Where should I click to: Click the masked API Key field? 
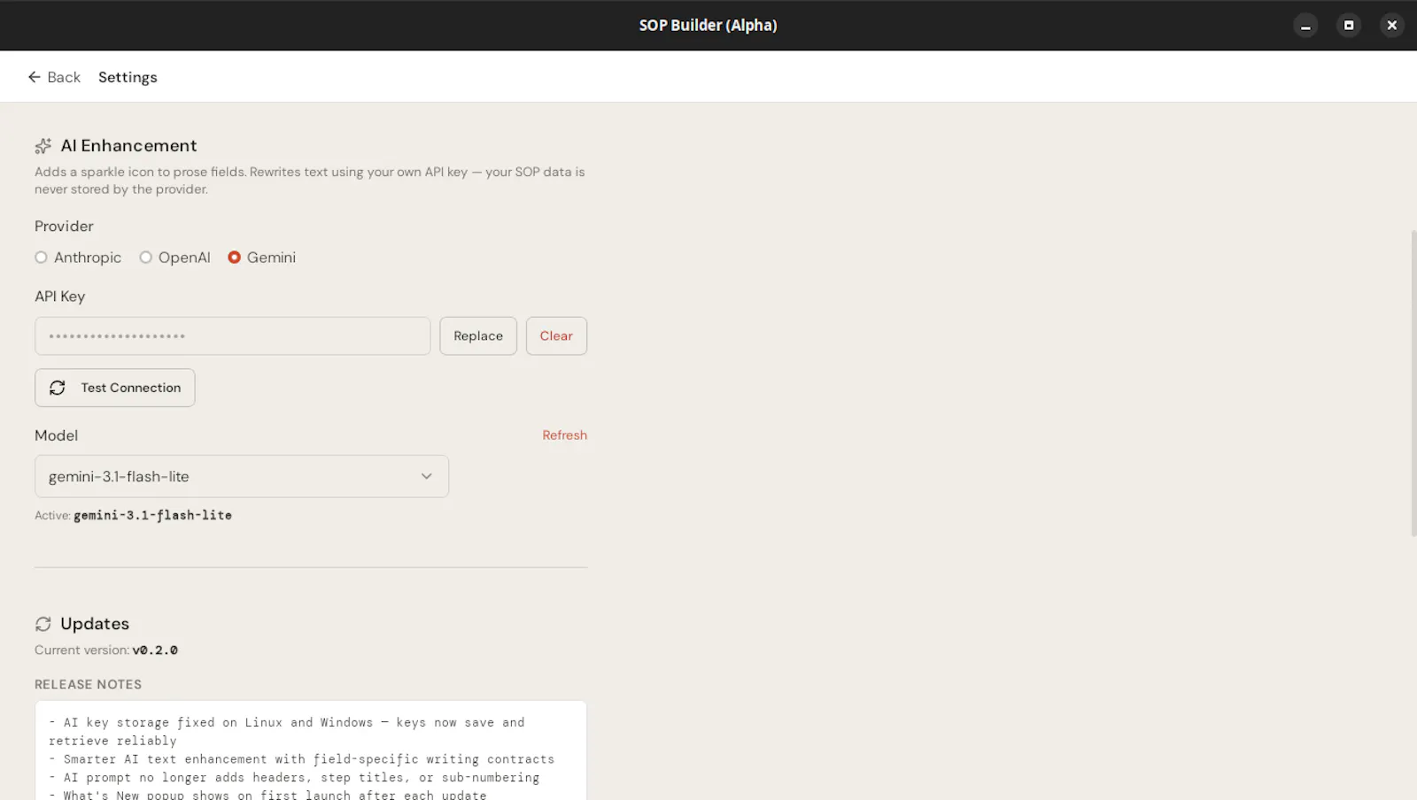point(232,336)
